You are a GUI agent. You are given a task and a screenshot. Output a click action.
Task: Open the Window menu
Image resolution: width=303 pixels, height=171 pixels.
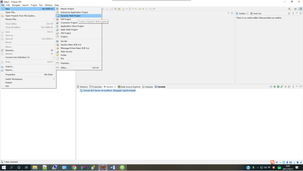(x=48, y=5)
